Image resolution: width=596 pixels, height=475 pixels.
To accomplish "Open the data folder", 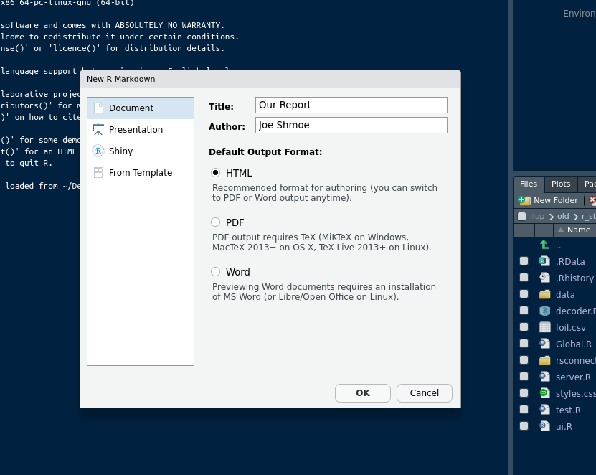I will click(x=564, y=294).
